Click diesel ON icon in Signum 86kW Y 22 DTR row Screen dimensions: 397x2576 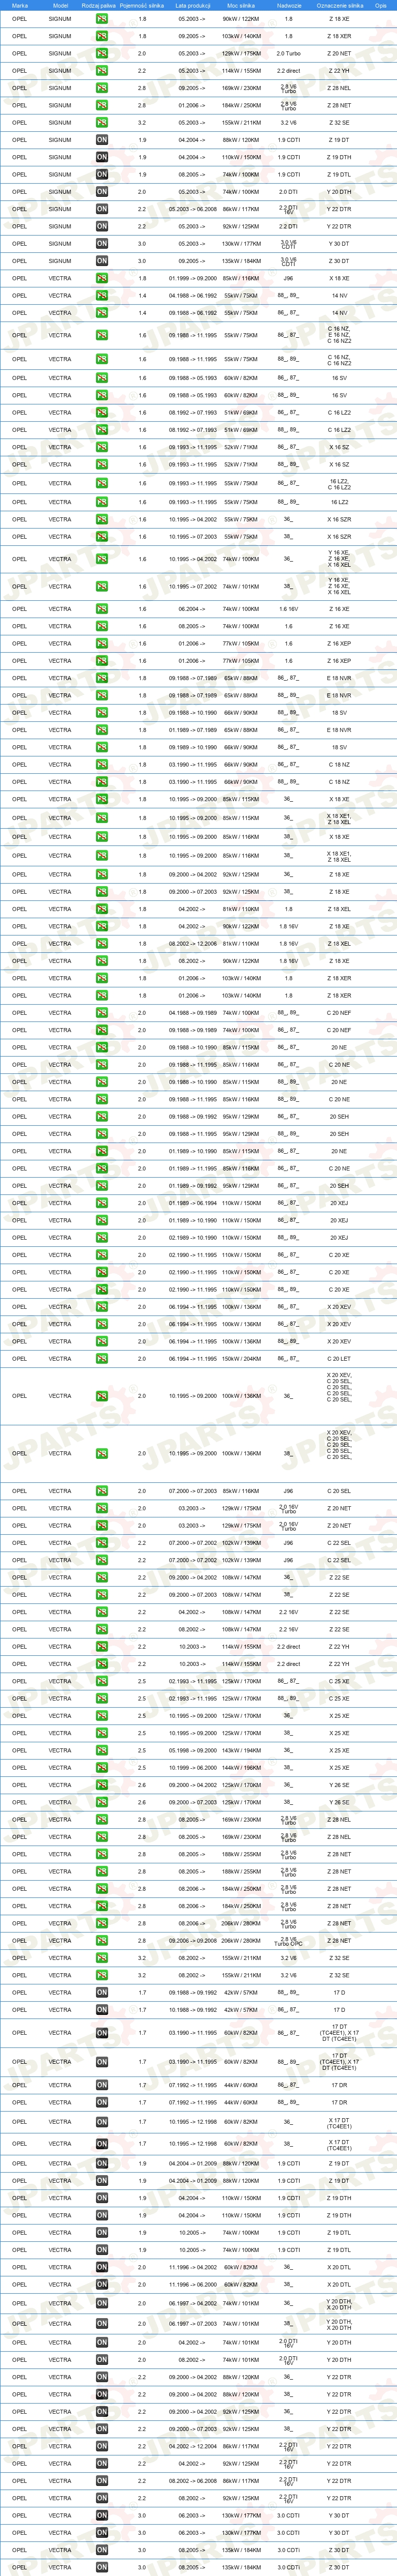pos(102,209)
